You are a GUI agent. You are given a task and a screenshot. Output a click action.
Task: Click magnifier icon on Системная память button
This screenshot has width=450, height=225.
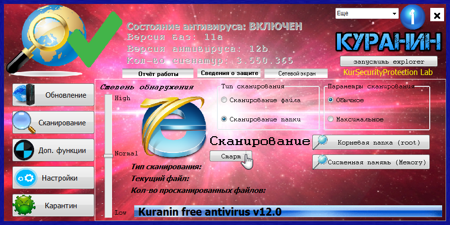coord(320,161)
